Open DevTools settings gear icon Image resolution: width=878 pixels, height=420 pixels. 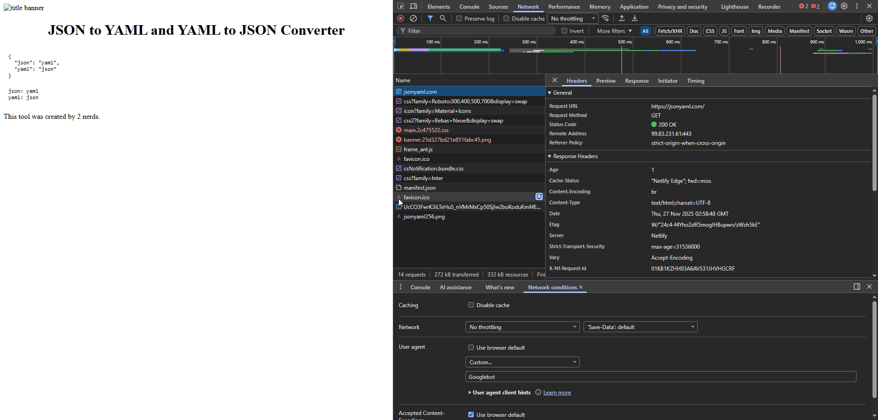point(844,6)
